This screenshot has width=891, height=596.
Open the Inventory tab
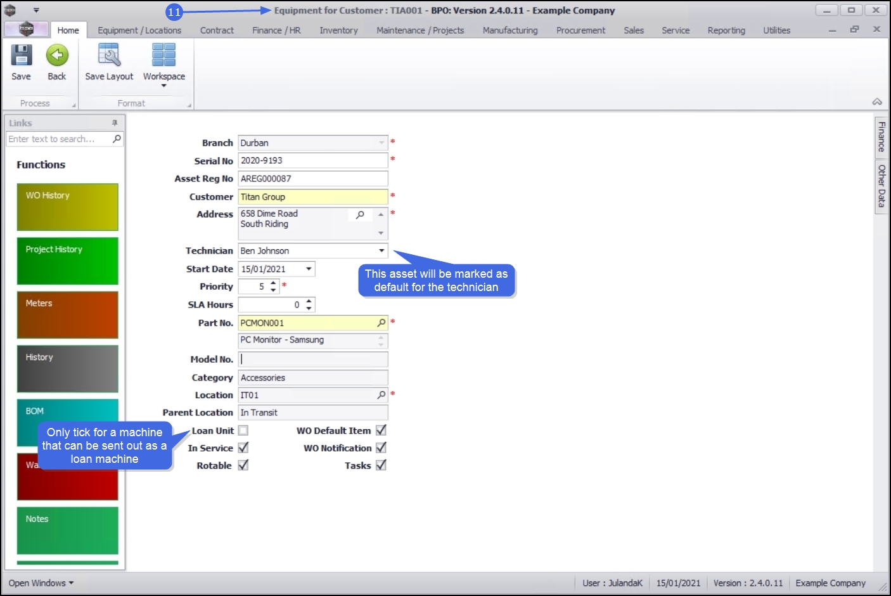click(338, 30)
